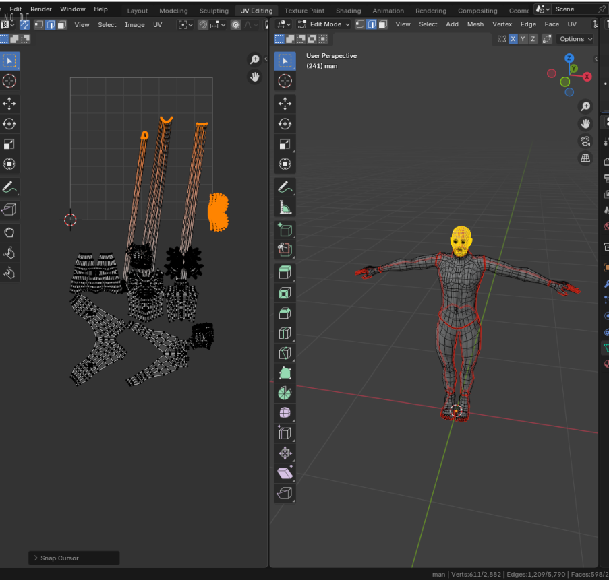Open the Options dropdown in viewport
Image resolution: width=609 pixels, height=580 pixels.
click(x=575, y=39)
